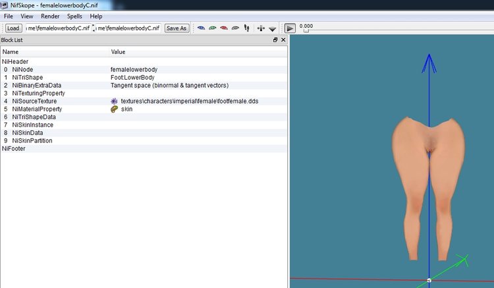The image size is (494, 288).
Task: Click the Load button
Action: click(x=13, y=28)
